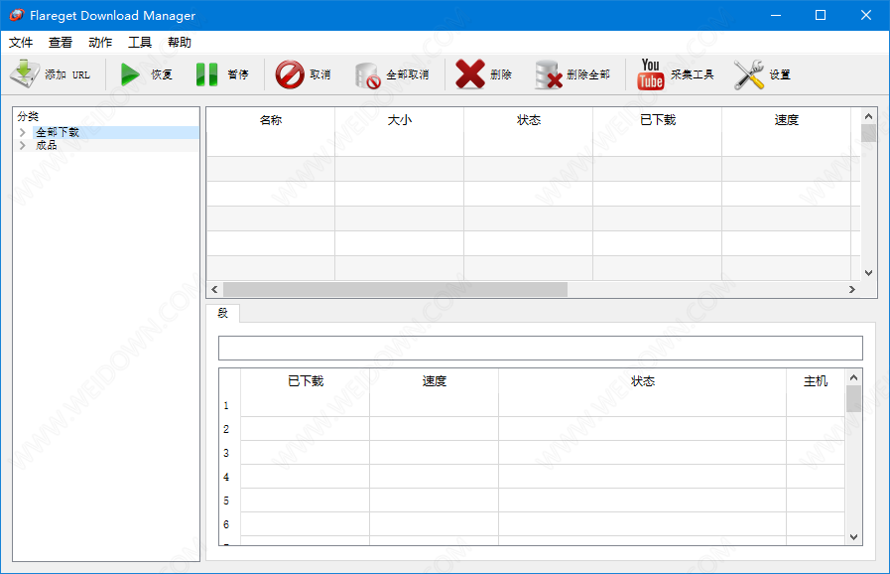Click the downloads list scroll-right arrow
The image size is (890, 574).
(852, 289)
